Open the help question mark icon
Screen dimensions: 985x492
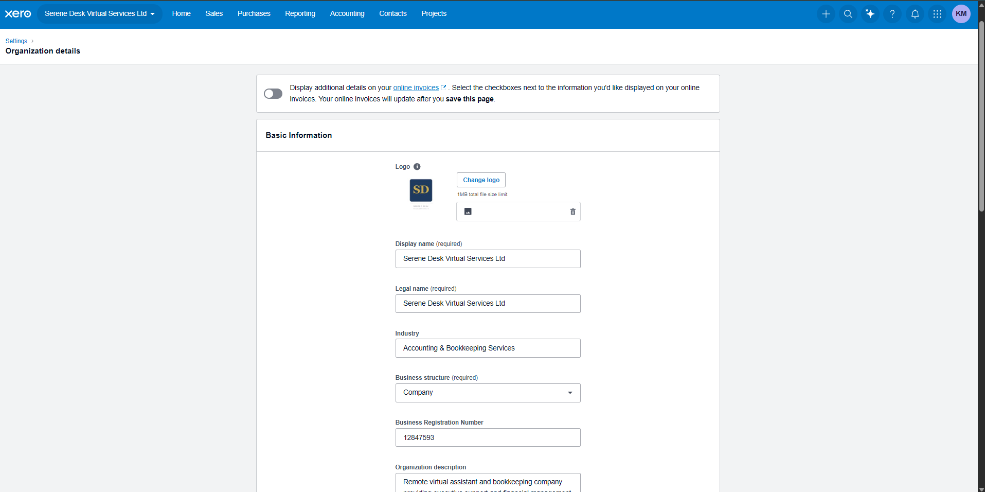[892, 14]
